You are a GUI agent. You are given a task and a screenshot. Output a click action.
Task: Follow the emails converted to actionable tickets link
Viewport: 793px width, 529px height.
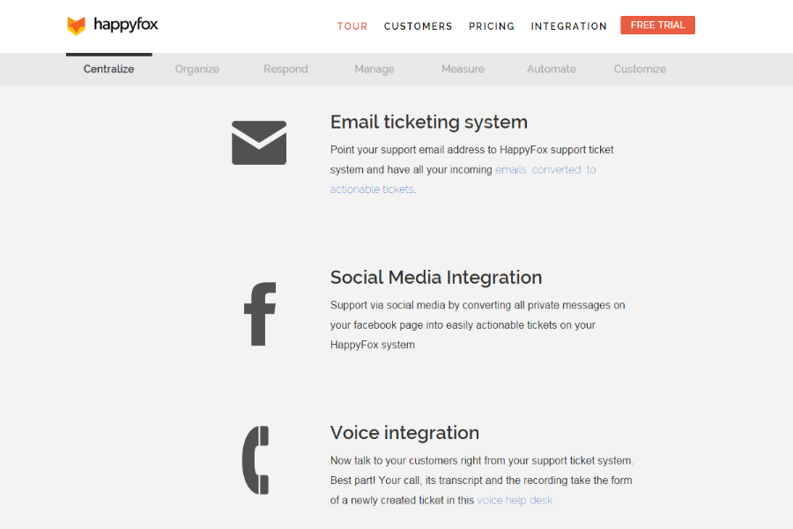point(545,169)
